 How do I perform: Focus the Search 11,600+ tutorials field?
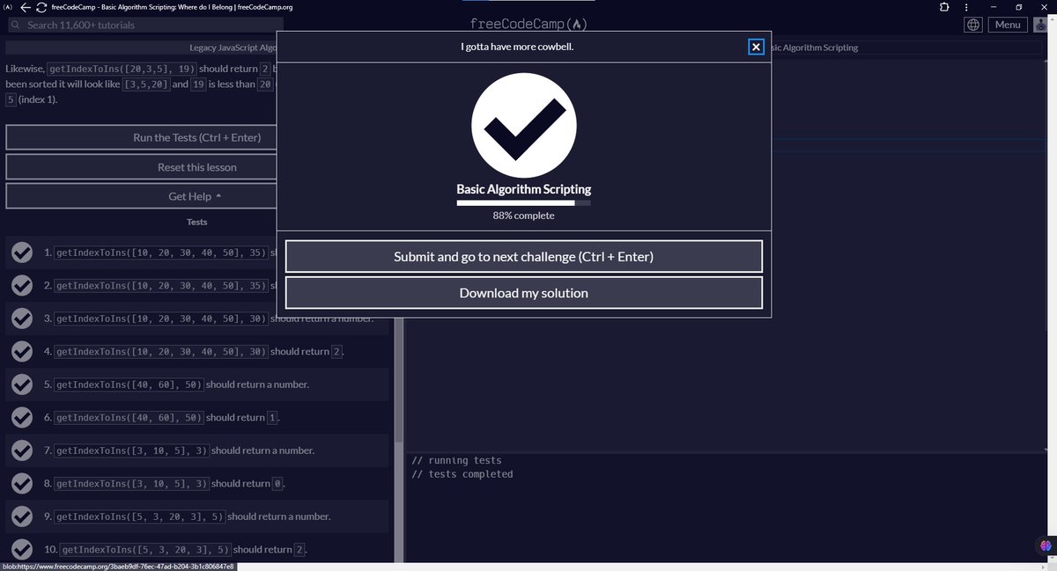(x=145, y=26)
